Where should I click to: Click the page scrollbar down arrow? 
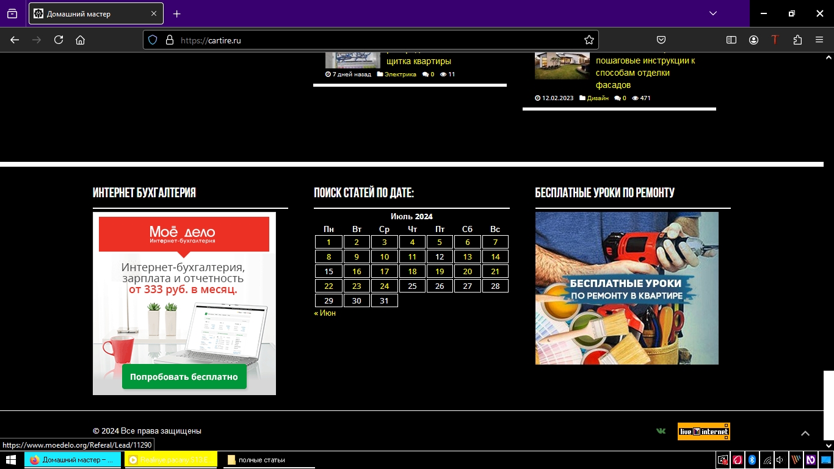click(x=829, y=445)
